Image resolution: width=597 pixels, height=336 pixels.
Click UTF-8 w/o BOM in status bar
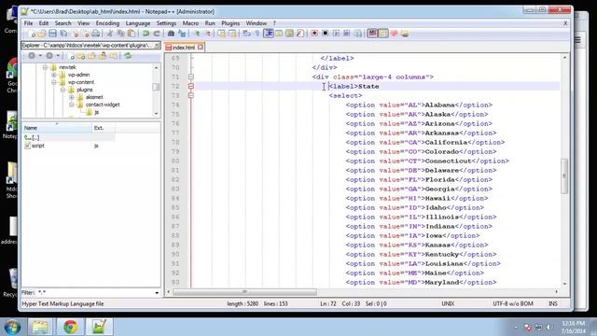(512, 303)
